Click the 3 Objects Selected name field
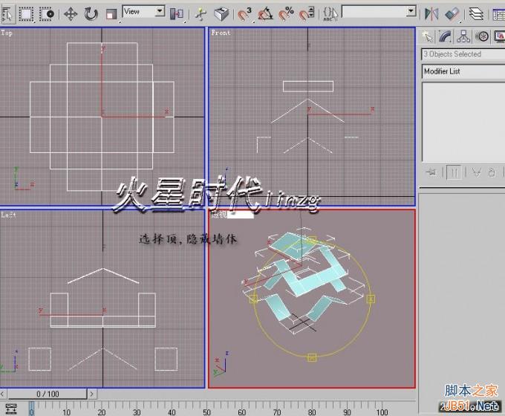The height and width of the screenshot is (416, 505). [463, 54]
